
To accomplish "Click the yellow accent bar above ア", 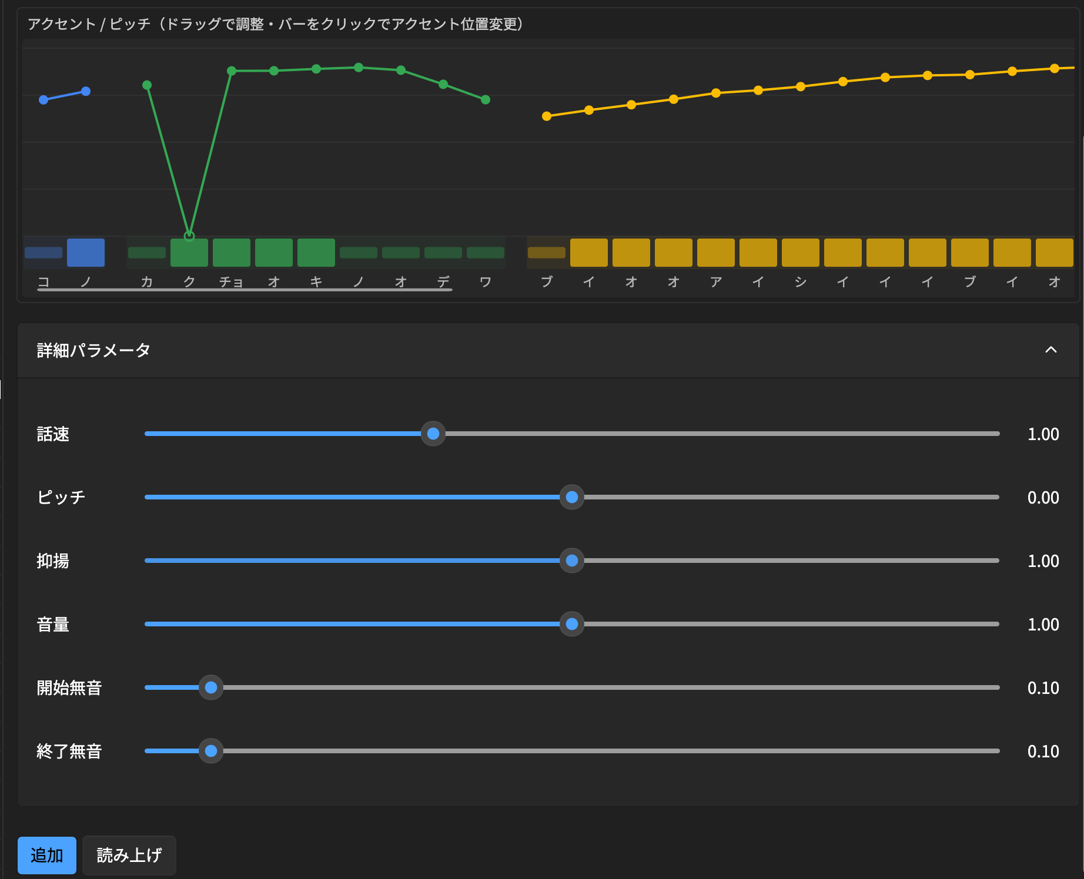I will coord(716,253).
